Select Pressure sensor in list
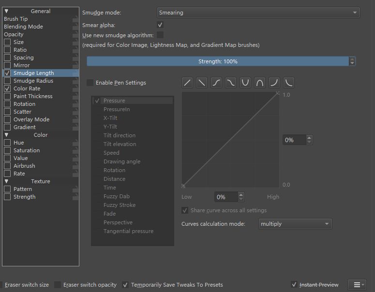This screenshot has width=375, height=292. click(133, 101)
